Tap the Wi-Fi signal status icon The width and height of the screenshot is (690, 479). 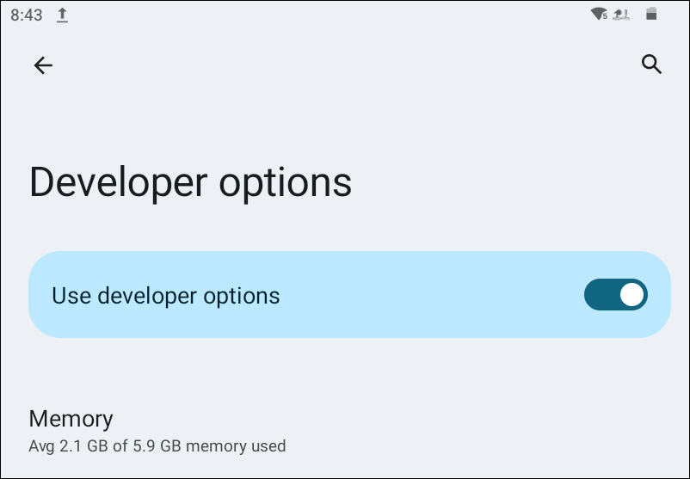click(x=598, y=14)
